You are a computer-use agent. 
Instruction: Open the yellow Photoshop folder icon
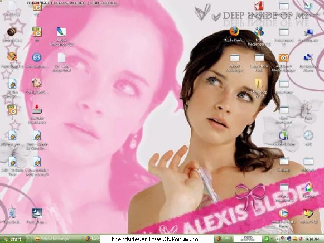259,84
